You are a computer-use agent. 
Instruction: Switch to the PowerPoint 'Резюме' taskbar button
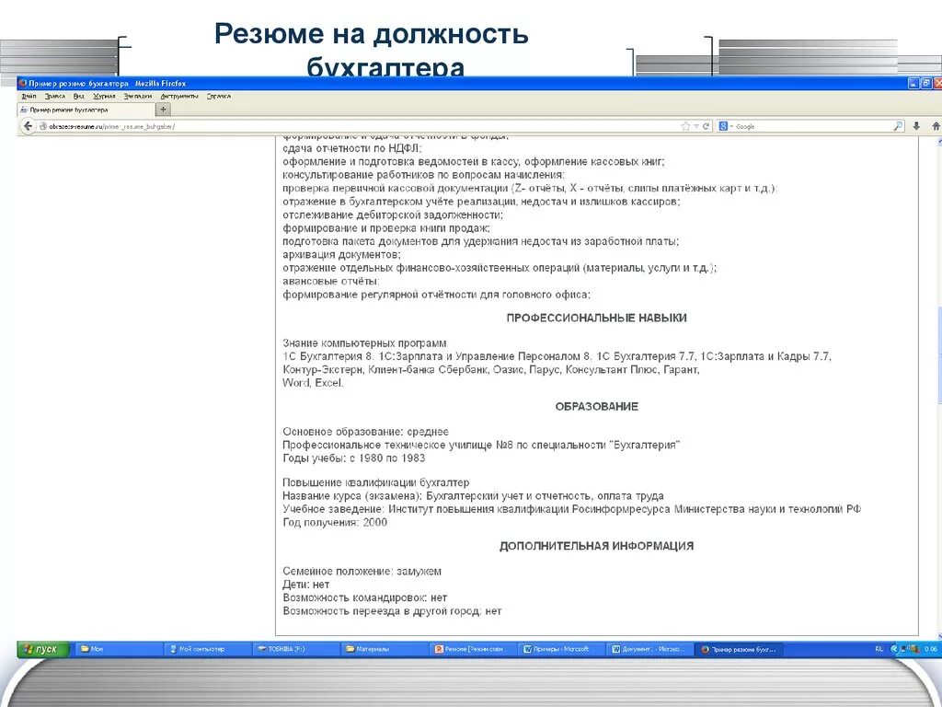click(473, 649)
